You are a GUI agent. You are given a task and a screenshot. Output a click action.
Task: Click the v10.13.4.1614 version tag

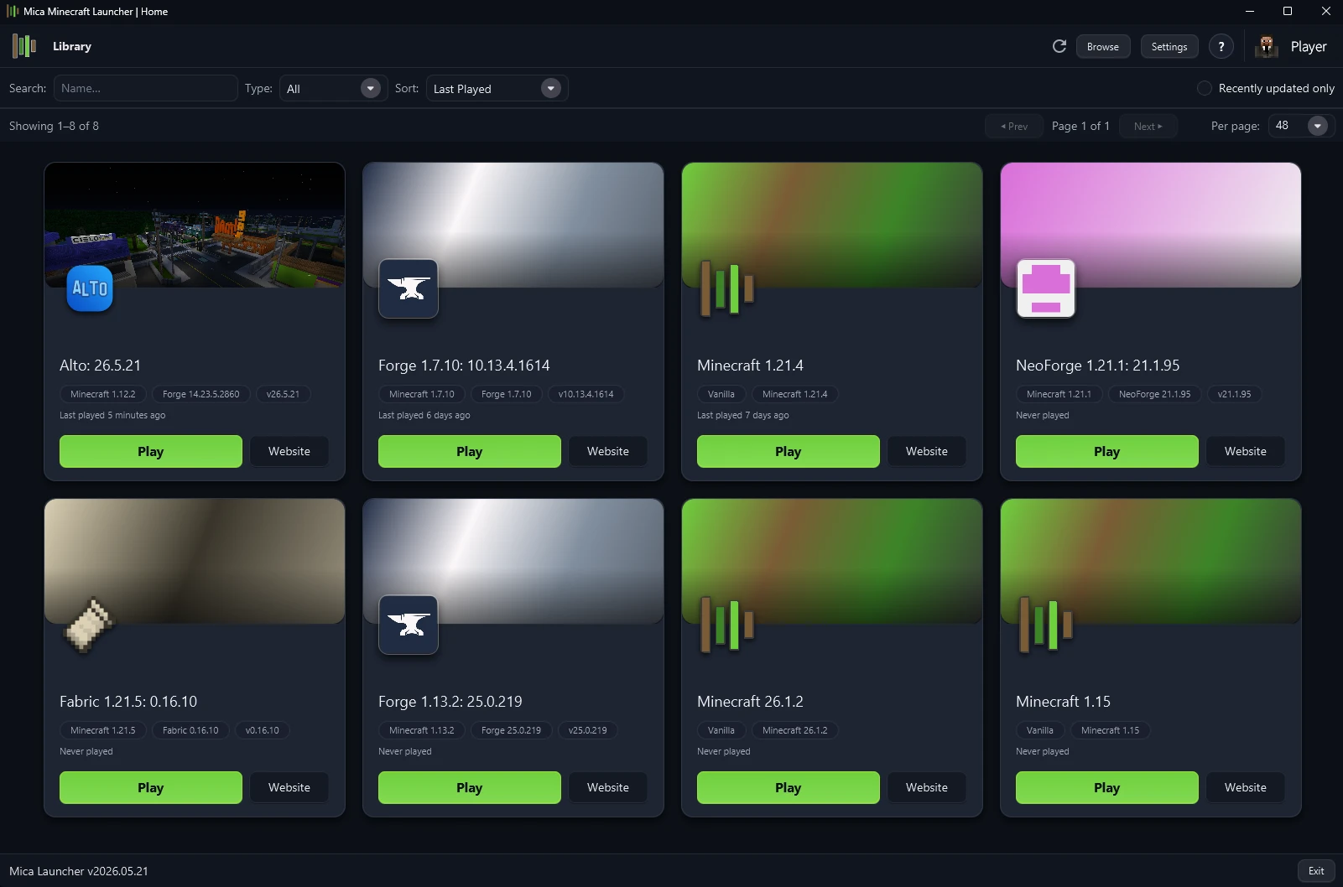click(x=586, y=394)
